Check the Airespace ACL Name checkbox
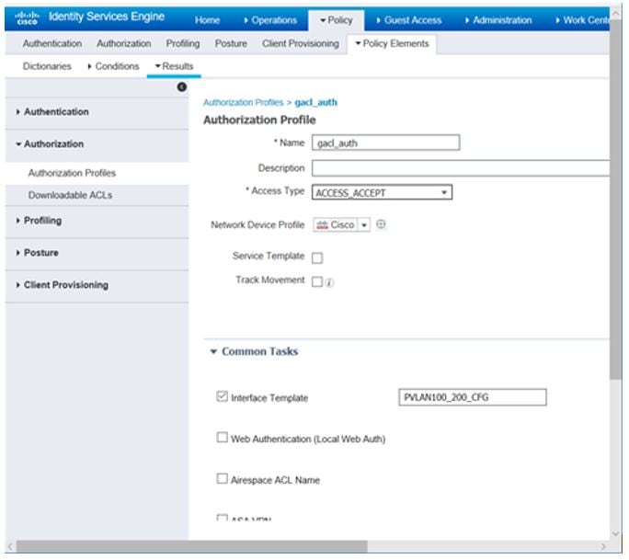Screen dimensions: 629x560 pos(222,478)
